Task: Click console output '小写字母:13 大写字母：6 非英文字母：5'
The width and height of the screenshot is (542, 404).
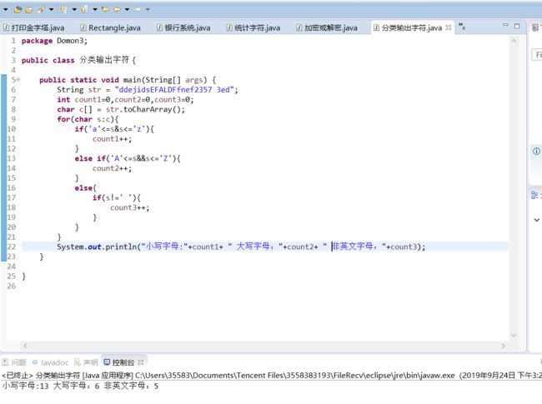Action: (80, 386)
